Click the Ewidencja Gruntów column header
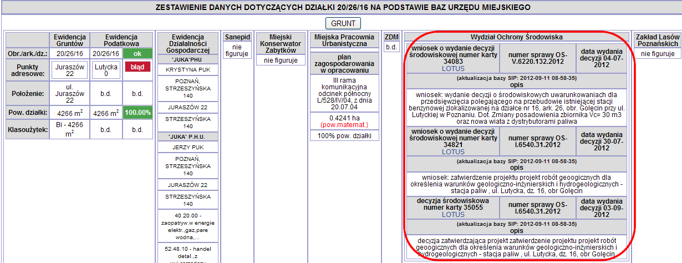 click(69, 39)
